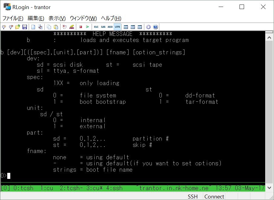Click the SSH status bar entry

coord(193,196)
